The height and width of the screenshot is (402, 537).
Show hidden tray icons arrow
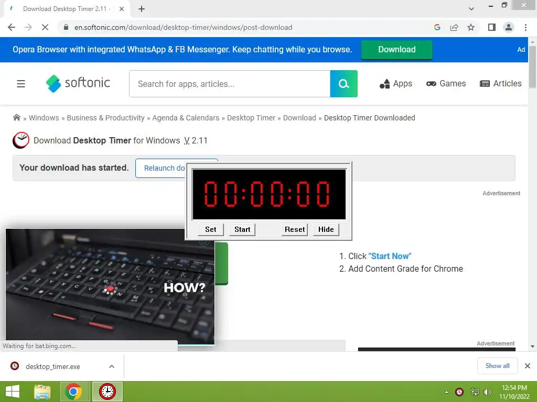446,392
